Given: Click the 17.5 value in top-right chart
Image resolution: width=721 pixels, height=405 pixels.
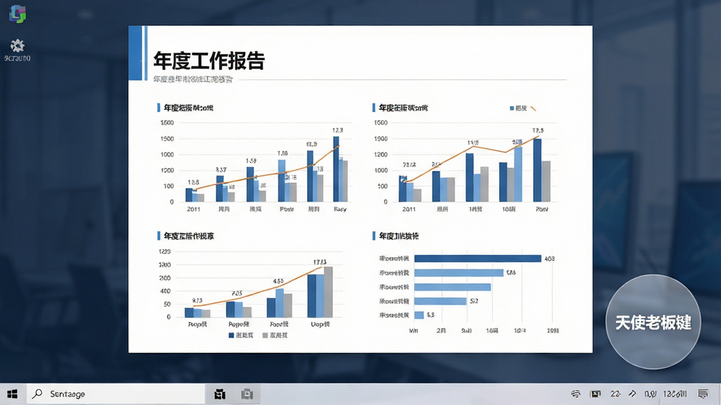Looking at the screenshot, I should (x=538, y=130).
